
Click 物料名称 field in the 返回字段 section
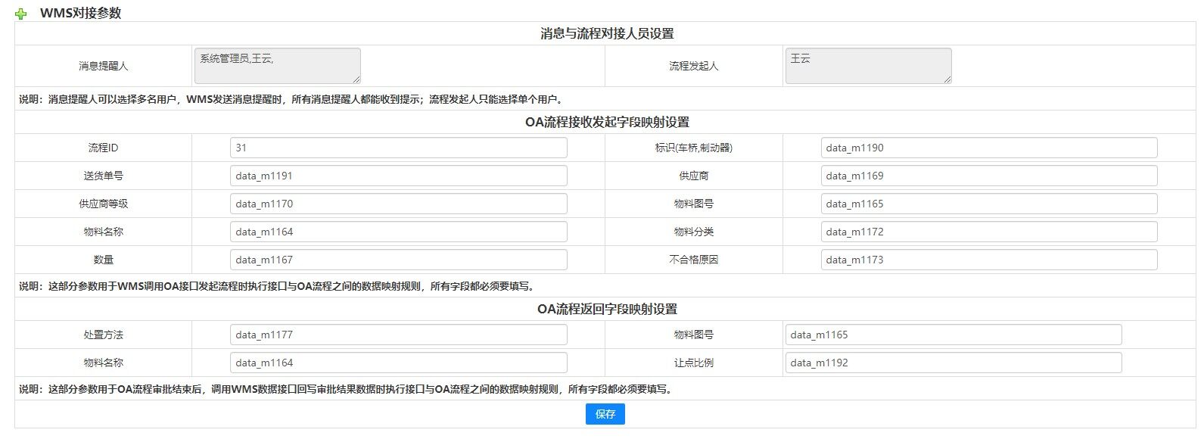tap(398, 363)
